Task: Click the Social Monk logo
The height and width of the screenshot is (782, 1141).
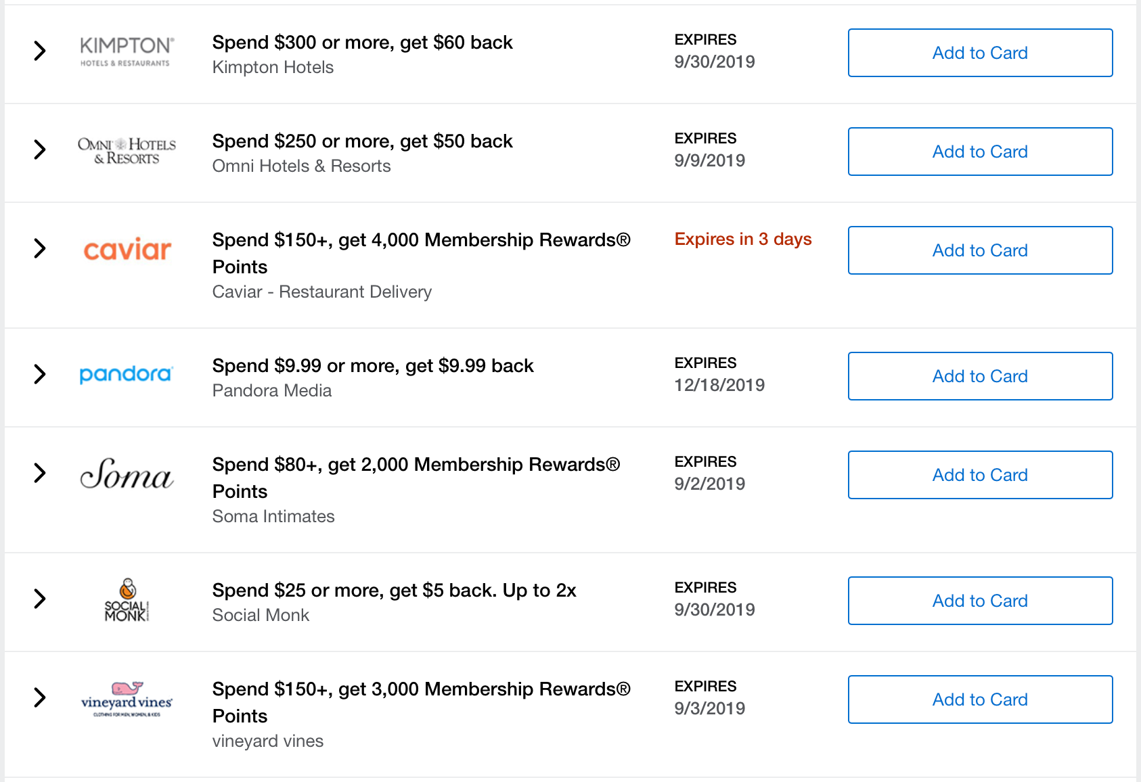Action: (x=127, y=599)
